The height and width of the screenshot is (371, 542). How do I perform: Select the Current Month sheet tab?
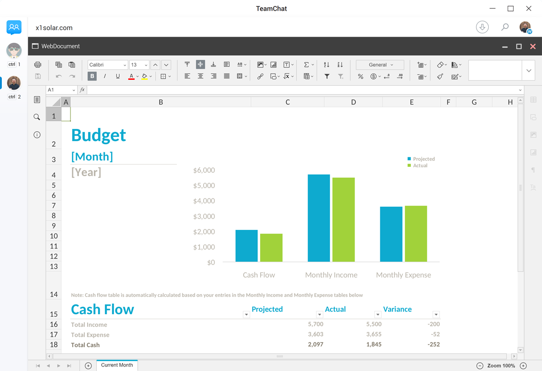117,365
